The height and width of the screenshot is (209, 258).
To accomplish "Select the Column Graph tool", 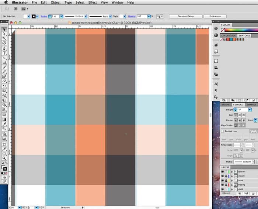I will (4, 139).
